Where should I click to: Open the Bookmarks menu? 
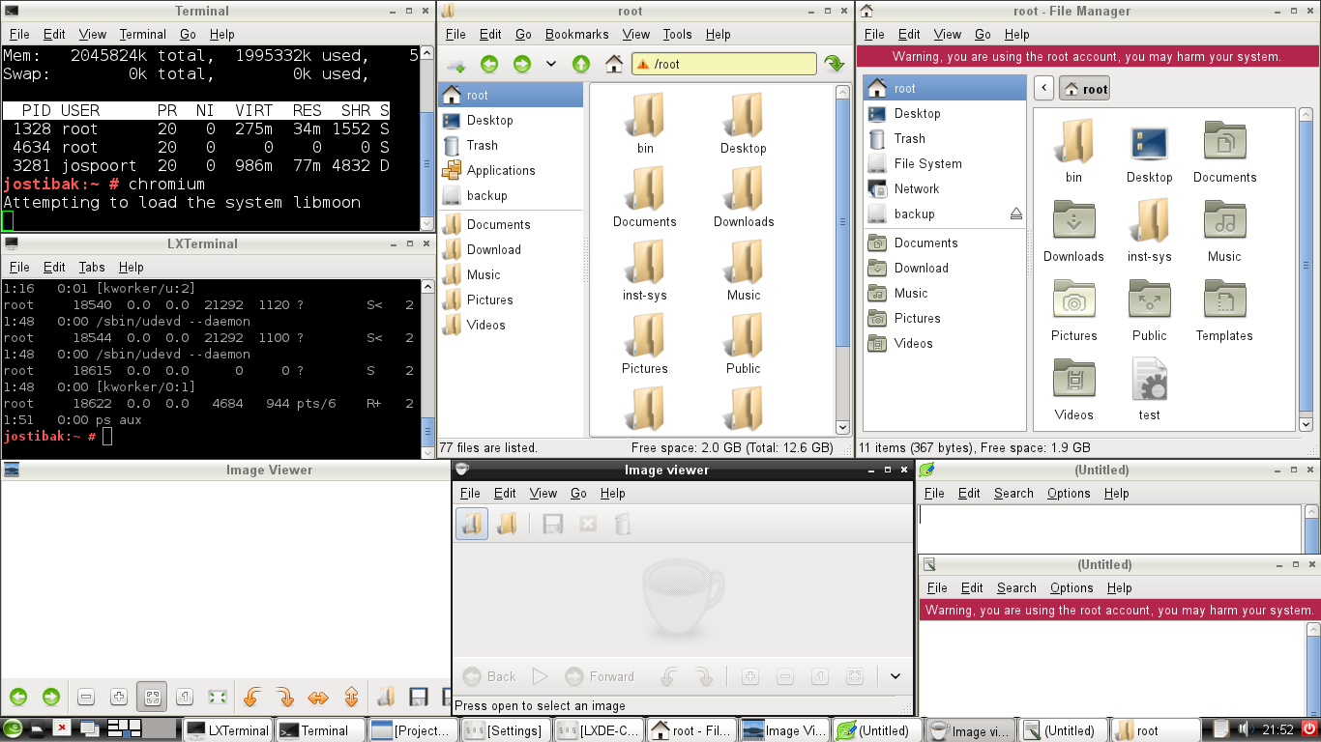[x=576, y=34]
